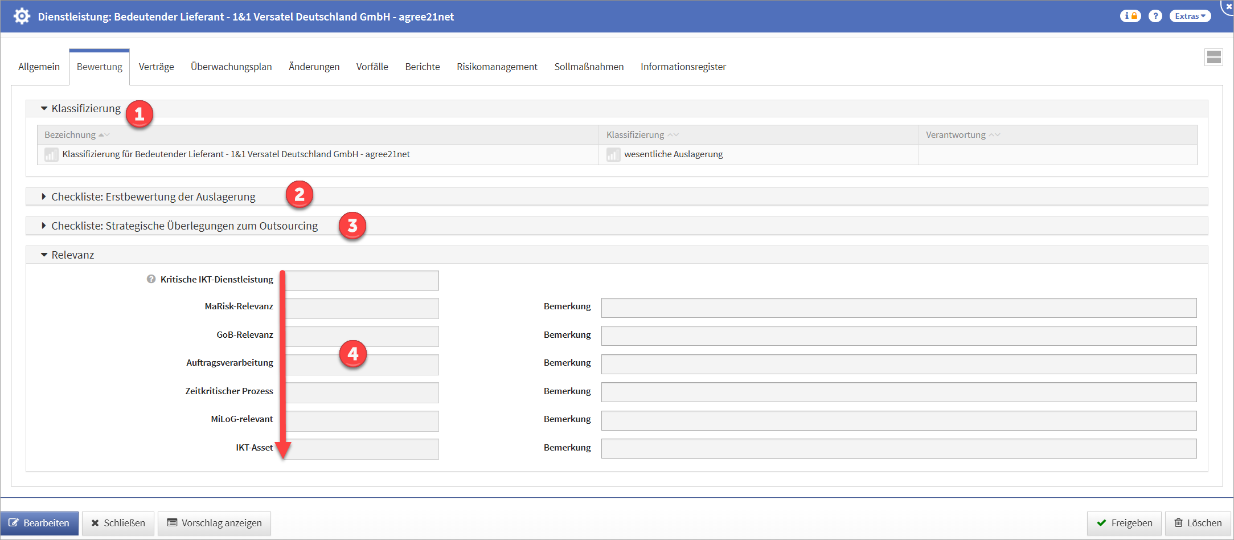Click the chart icon beside Klassifizierung row name
This screenshot has width=1234, height=540.
[51, 154]
